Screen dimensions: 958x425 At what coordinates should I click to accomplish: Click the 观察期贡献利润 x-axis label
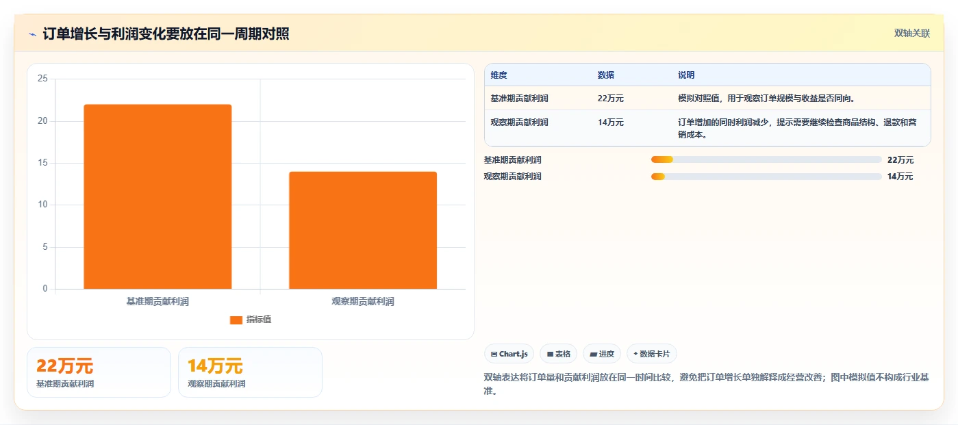coord(363,301)
